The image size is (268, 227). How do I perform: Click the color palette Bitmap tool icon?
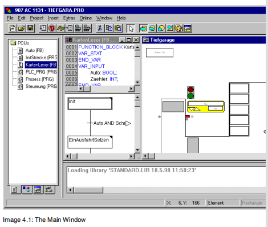point(179,29)
